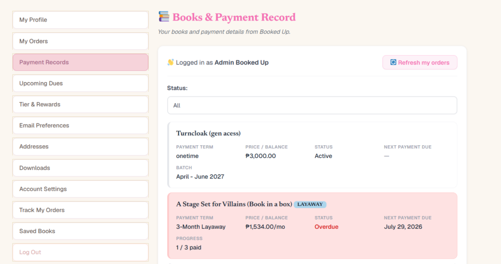Click the refresh icon in Refresh my orders

(x=393, y=62)
